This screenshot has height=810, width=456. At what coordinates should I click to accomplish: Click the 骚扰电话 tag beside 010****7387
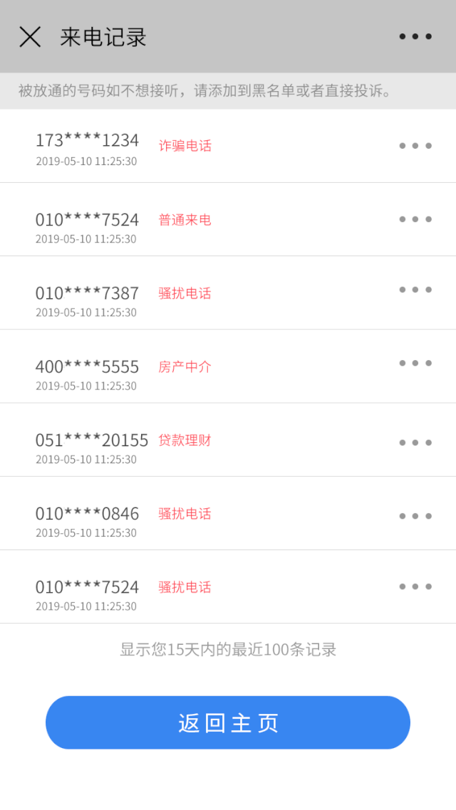pos(185,293)
